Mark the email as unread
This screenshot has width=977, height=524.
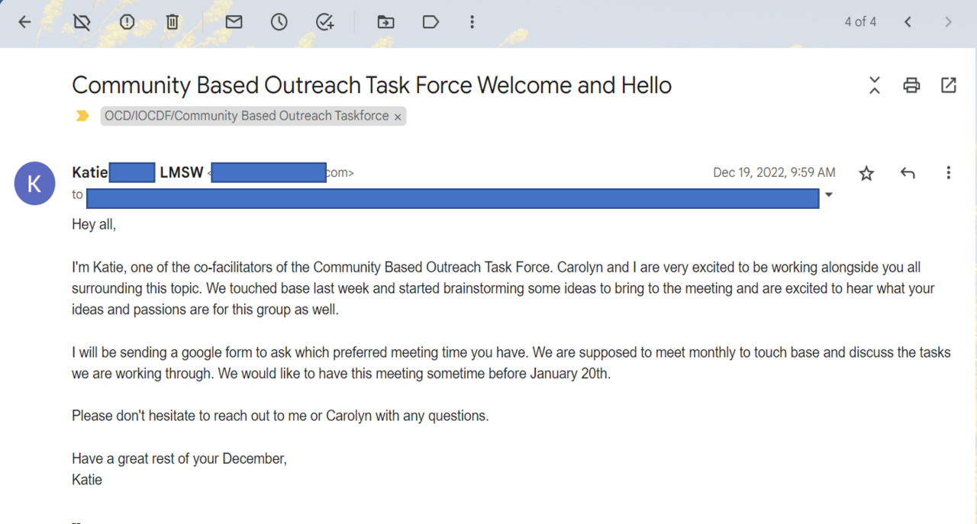click(x=234, y=22)
